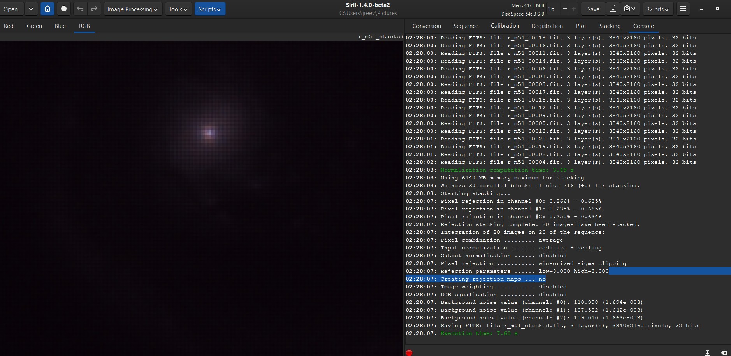Export console log via bottom arrow icon
Image resolution: width=731 pixels, height=356 pixels.
[x=708, y=352]
